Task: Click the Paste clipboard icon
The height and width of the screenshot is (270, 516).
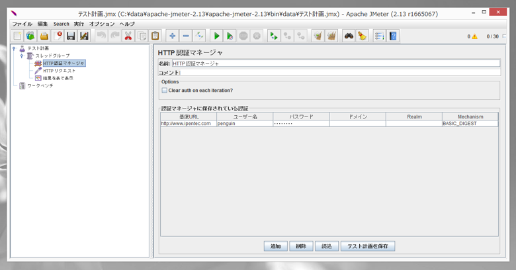Action: pos(155,36)
